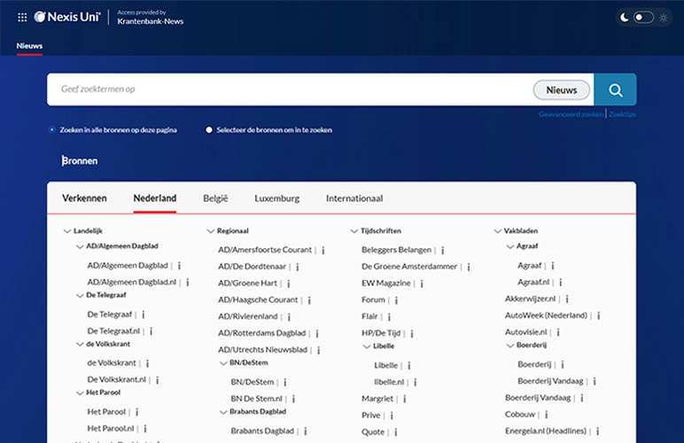Show info for Beleggers Belangen

(443, 250)
